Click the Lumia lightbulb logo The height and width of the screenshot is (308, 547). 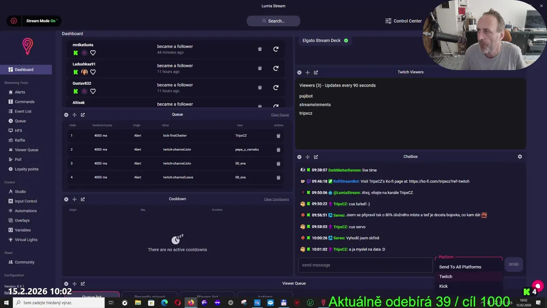point(27,46)
